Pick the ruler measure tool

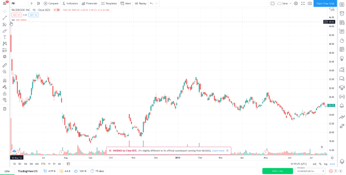coord(5,65)
